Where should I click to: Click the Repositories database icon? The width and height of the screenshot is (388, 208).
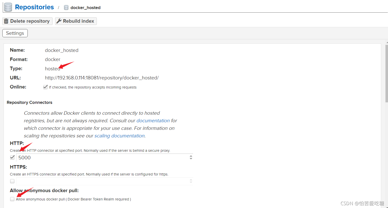coord(8,7)
